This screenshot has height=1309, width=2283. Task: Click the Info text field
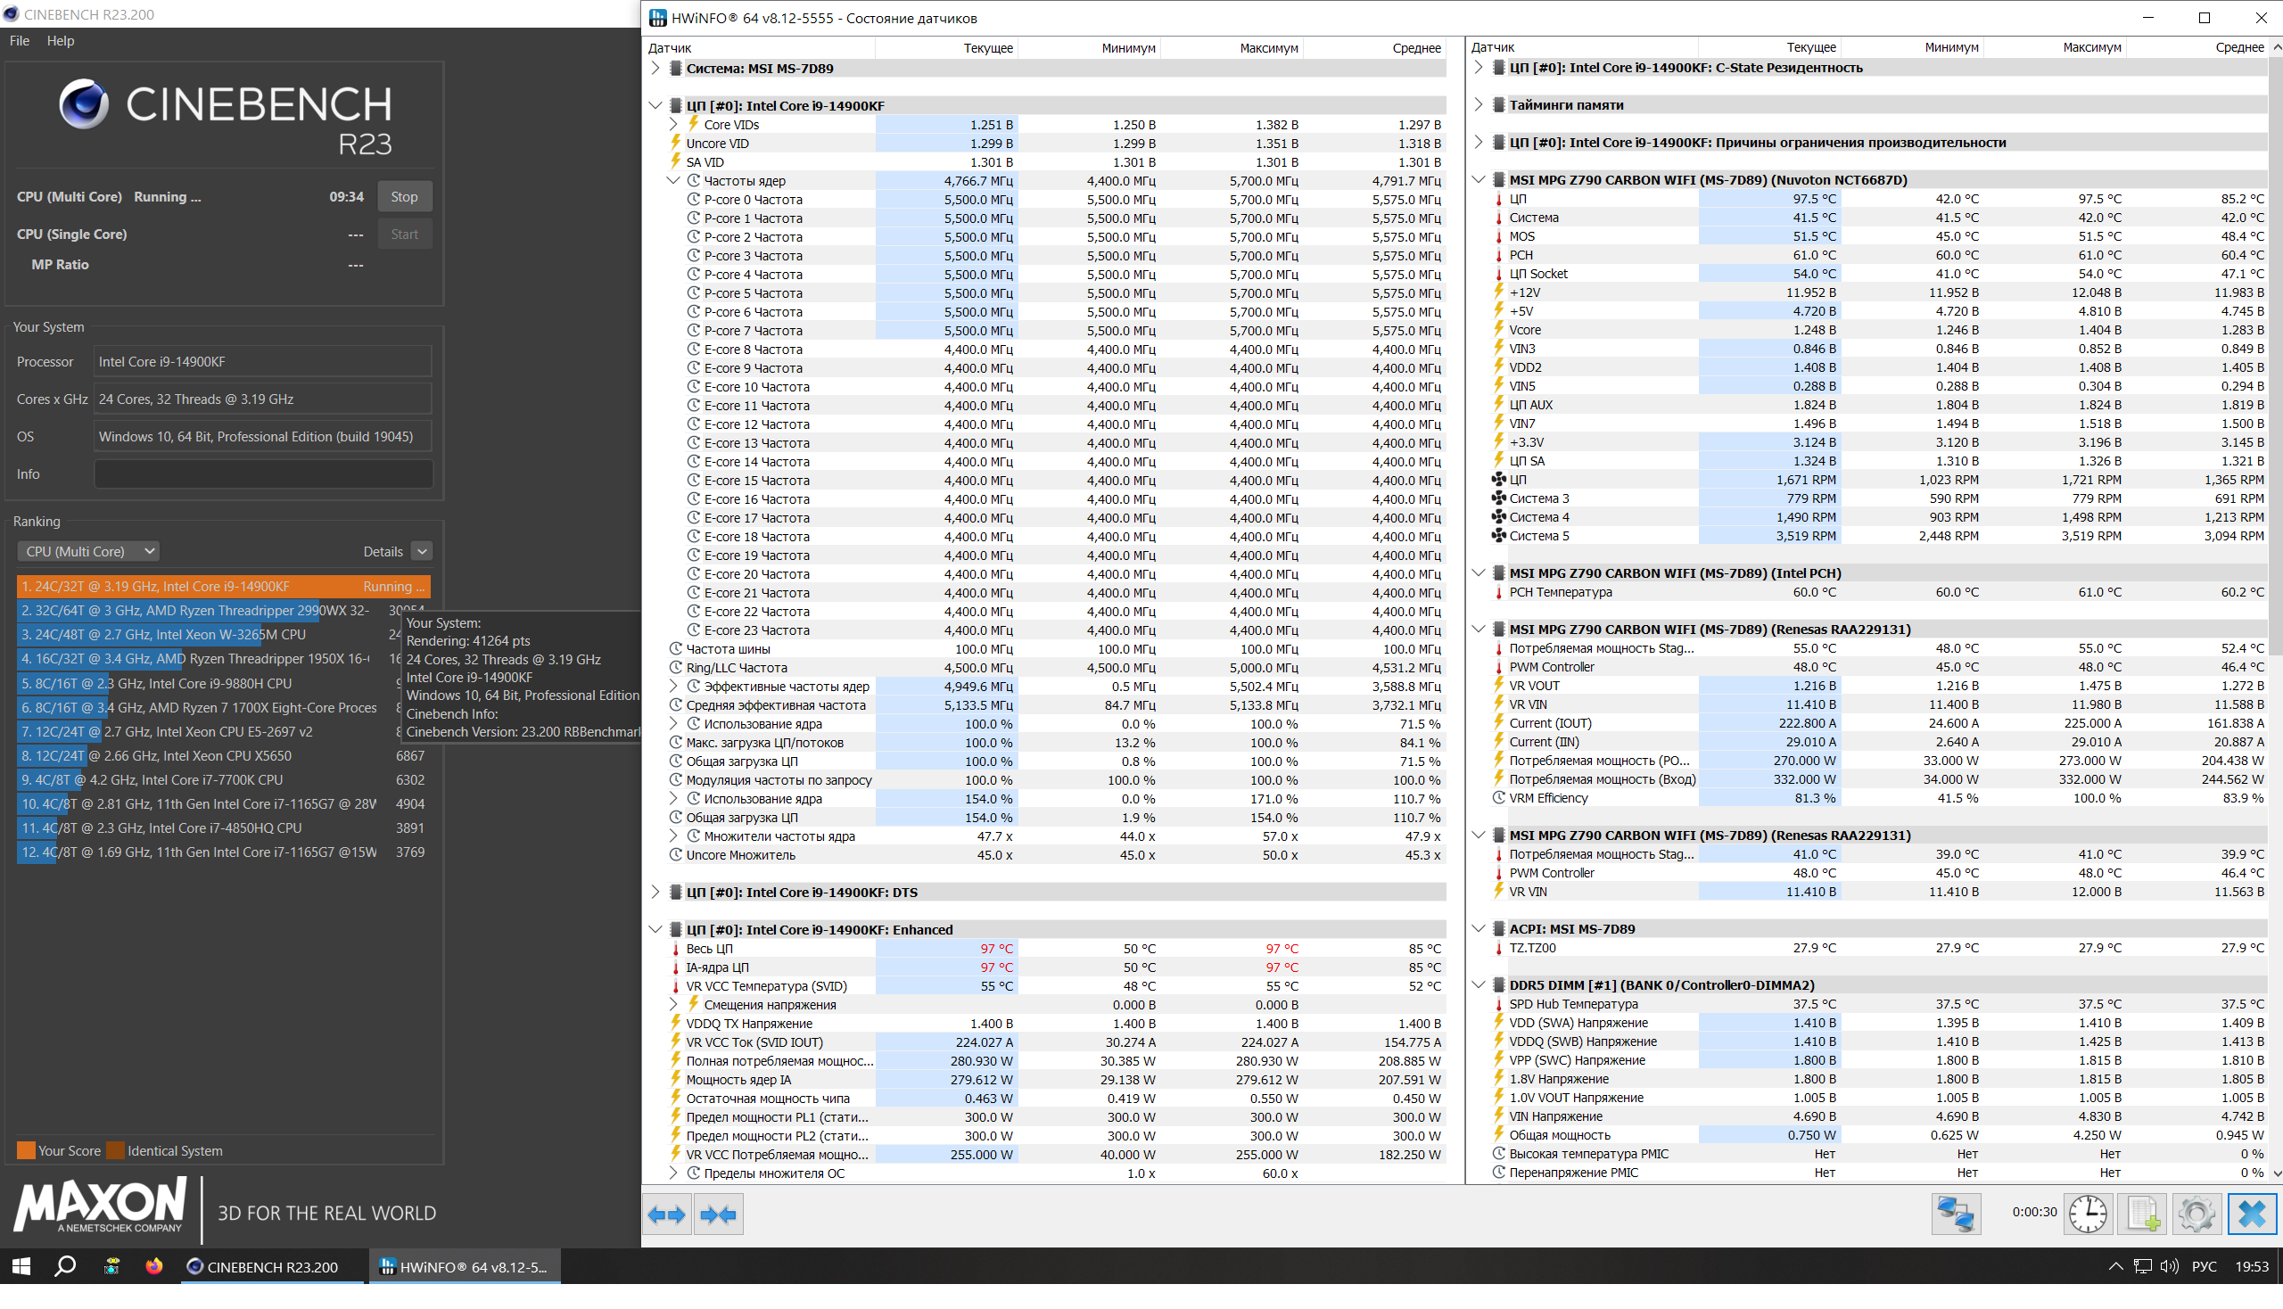262,473
